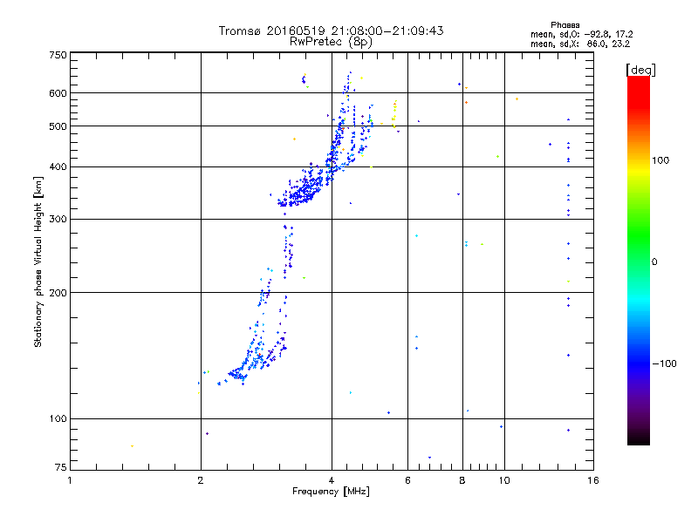Click the '300' y-axis tick label
This screenshot has width=698, height=523.
pyautogui.click(x=58, y=220)
